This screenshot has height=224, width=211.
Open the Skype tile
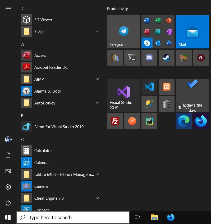coord(147,43)
